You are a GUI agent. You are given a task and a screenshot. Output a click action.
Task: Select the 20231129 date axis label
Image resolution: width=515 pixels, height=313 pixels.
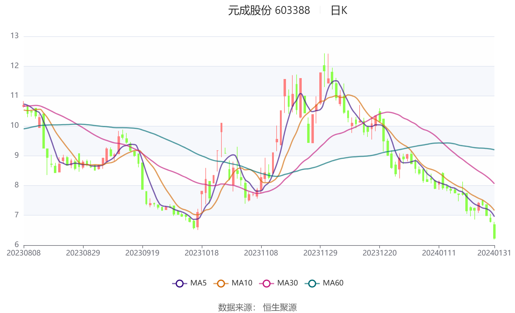(x=321, y=253)
